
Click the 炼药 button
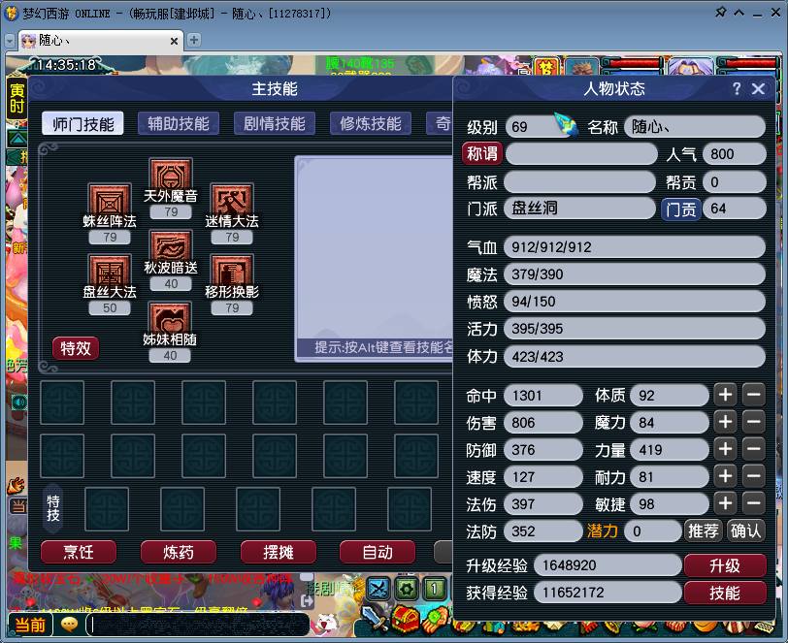[179, 552]
